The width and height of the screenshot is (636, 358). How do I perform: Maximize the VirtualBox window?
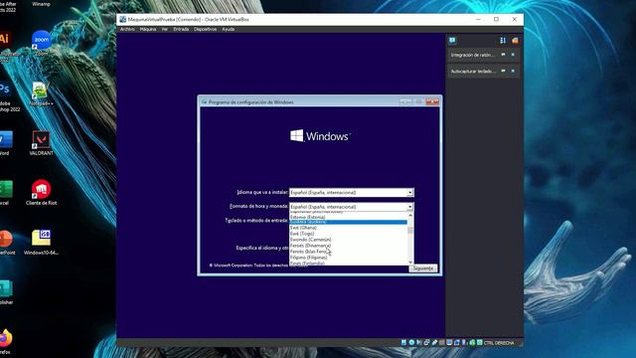pos(496,19)
